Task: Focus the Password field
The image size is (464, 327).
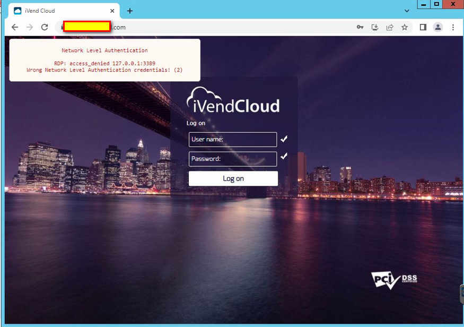Action: 233,159
